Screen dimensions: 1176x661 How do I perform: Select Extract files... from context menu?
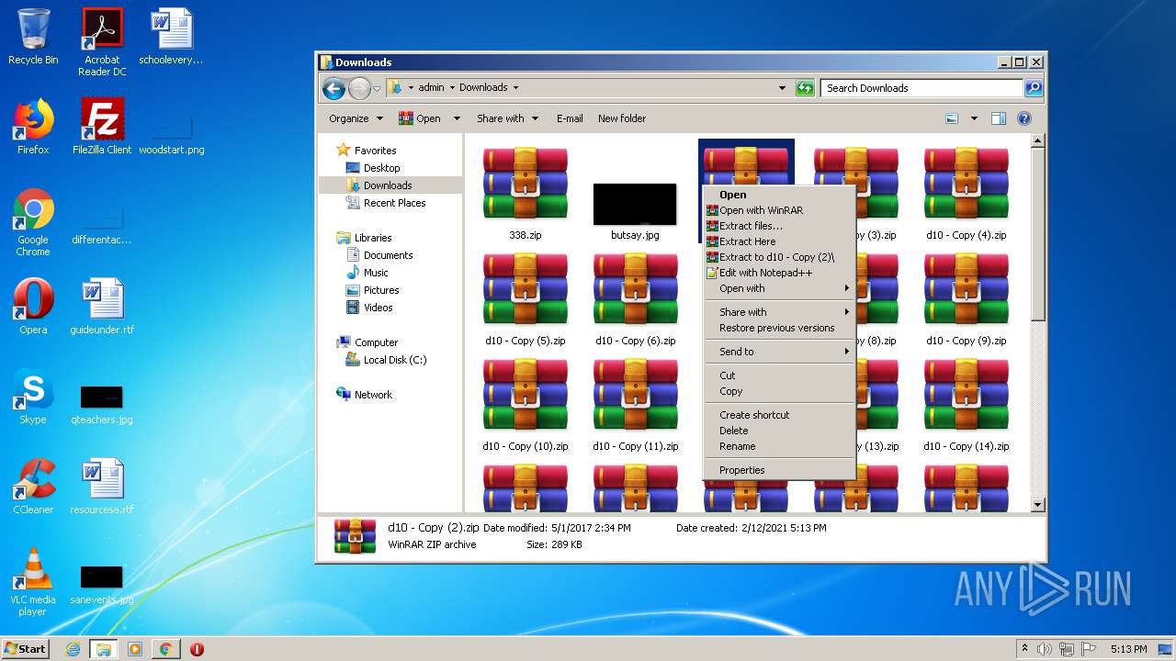tap(779, 226)
